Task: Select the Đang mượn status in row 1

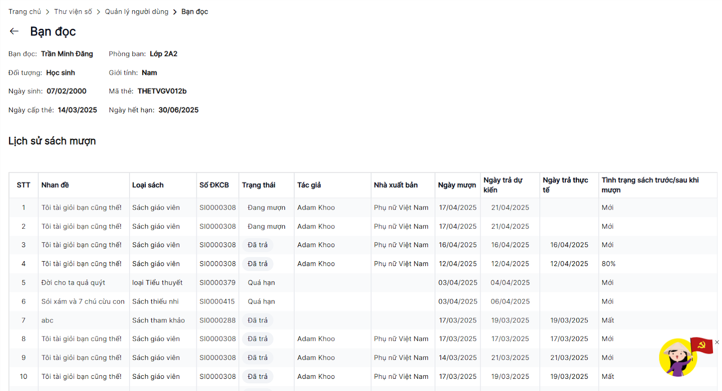Action: (266, 207)
